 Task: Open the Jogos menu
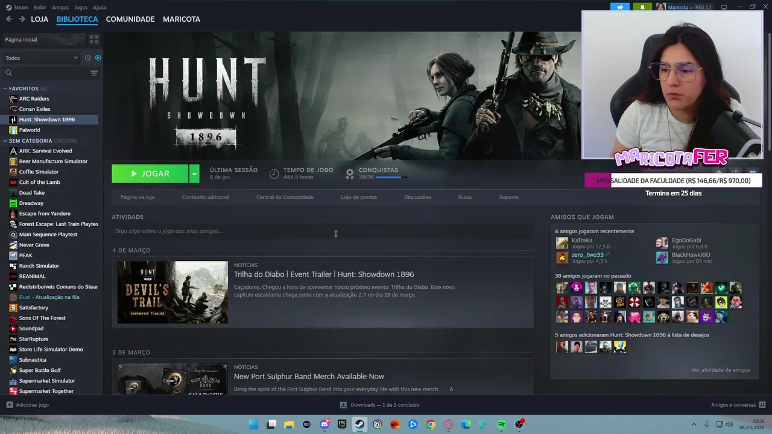81,7
